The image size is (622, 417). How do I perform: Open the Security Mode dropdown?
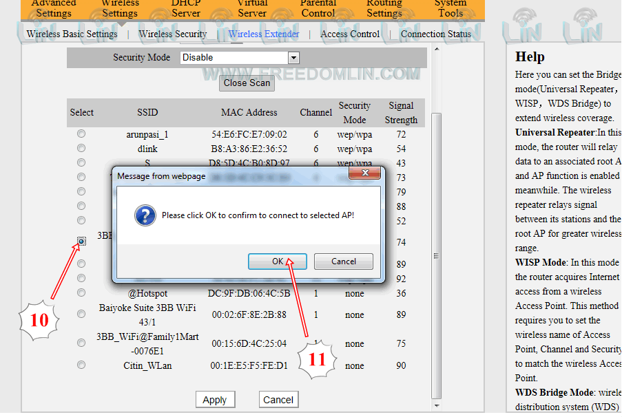pos(293,58)
